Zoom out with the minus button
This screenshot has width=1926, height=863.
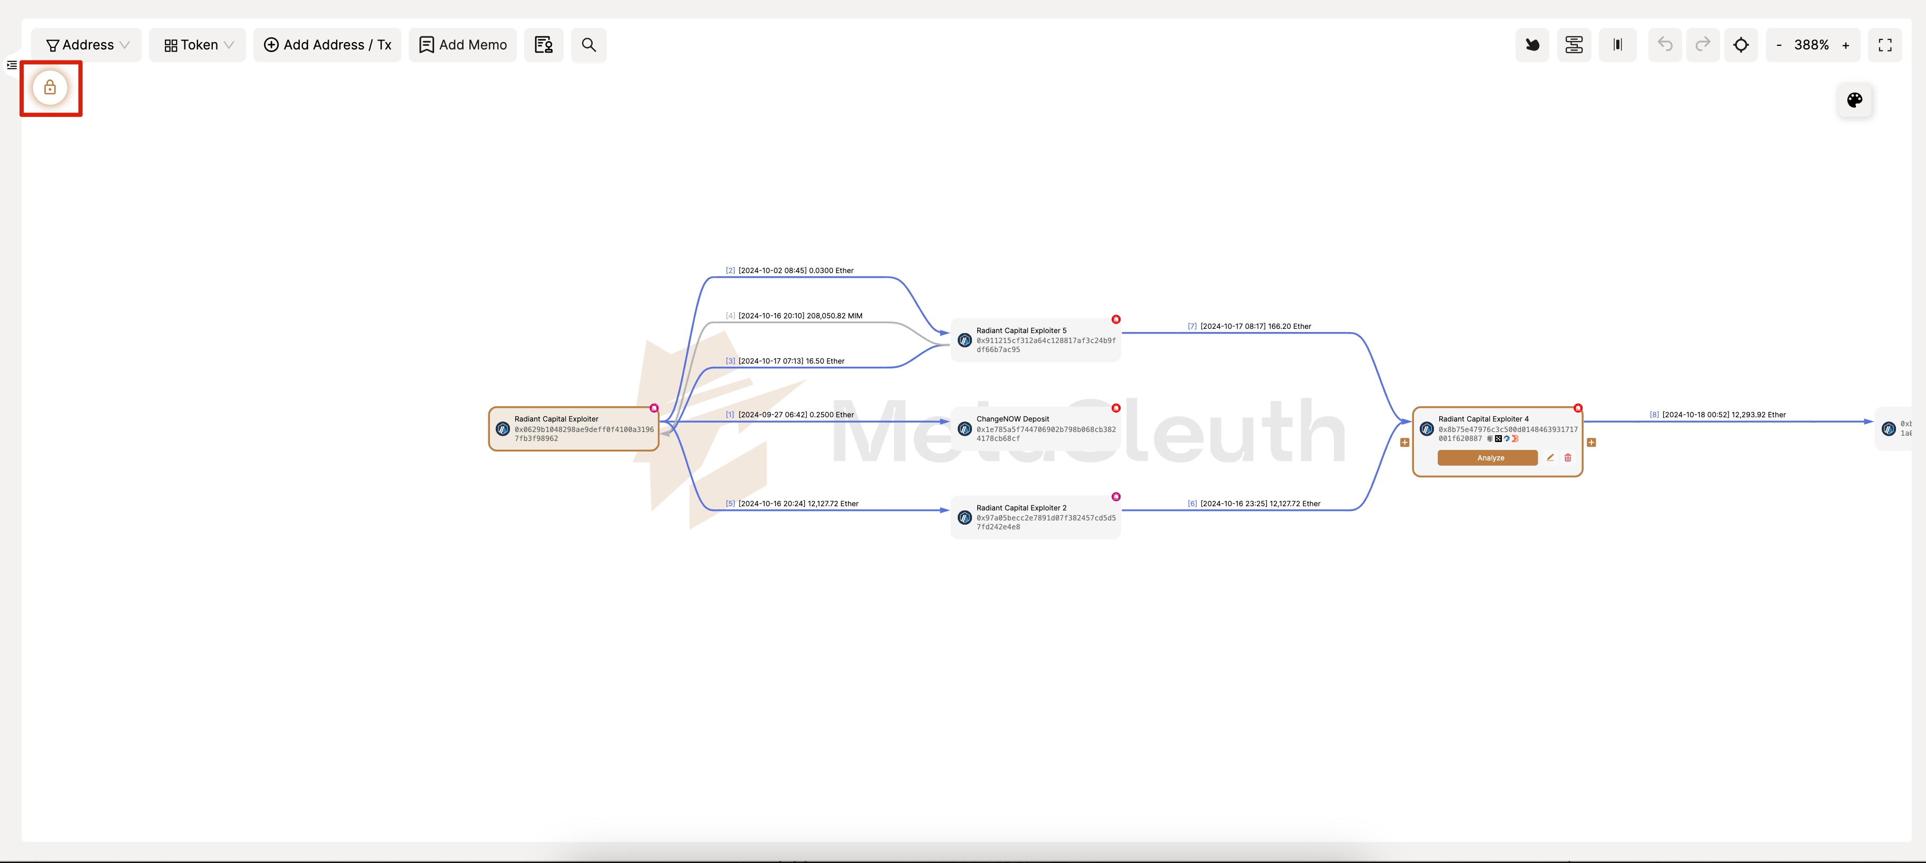[1778, 46]
